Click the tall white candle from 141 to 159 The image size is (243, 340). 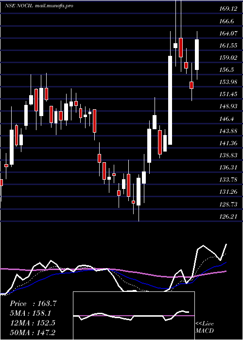point(170,100)
